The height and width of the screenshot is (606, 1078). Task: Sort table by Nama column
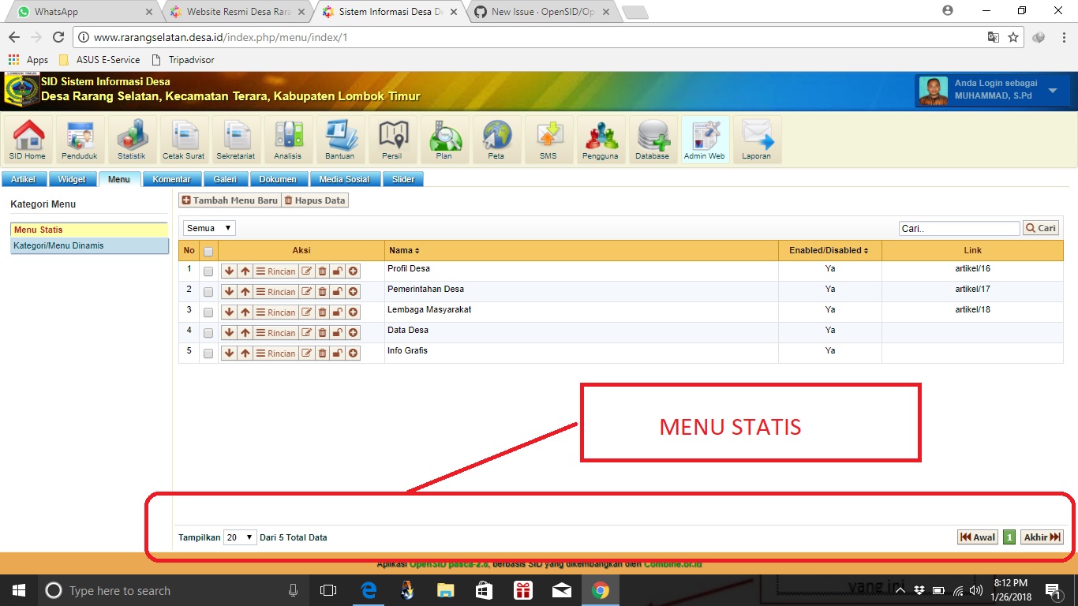coord(403,250)
